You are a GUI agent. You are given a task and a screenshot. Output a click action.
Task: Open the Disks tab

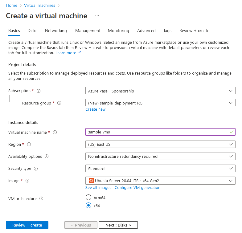32,31
